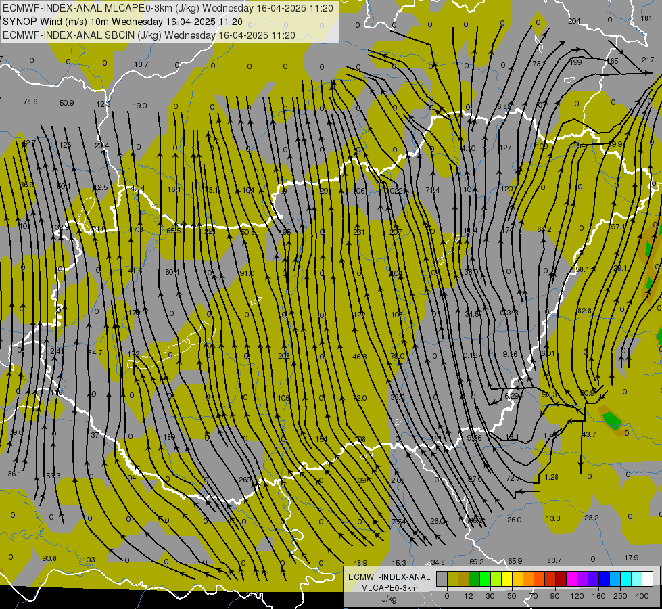662x609 pixels.
Task: Click the legend tick label 70
Action: 534,596
